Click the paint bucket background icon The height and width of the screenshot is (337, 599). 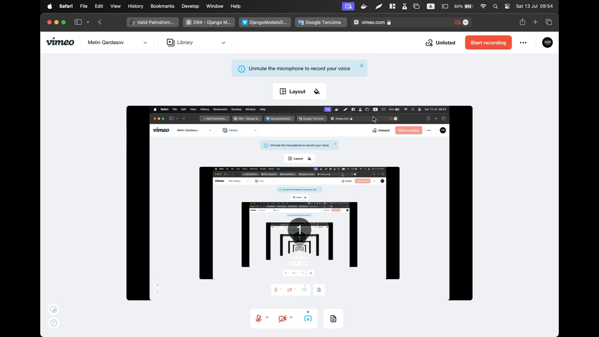tap(317, 91)
